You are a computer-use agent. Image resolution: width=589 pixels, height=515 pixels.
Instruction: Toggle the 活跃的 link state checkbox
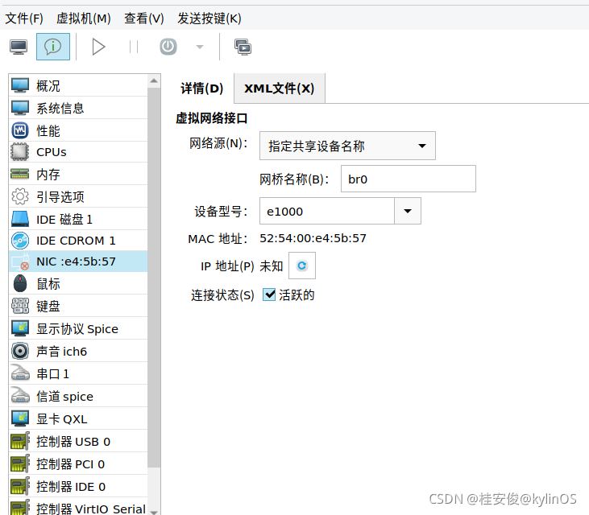[269, 295]
